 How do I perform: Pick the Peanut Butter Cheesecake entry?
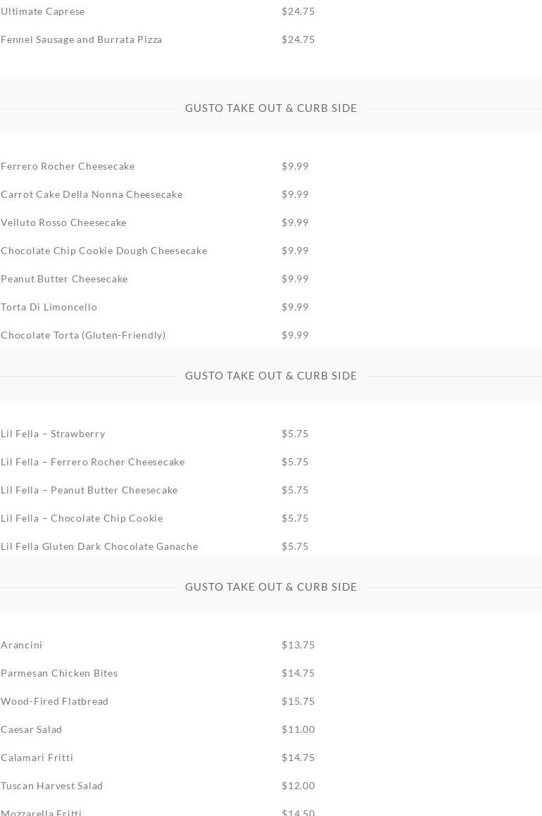tap(64, 279)
